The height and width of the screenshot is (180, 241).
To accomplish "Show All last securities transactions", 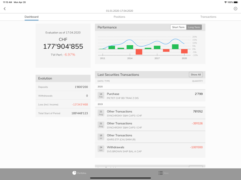I will [x=196, y=74].
